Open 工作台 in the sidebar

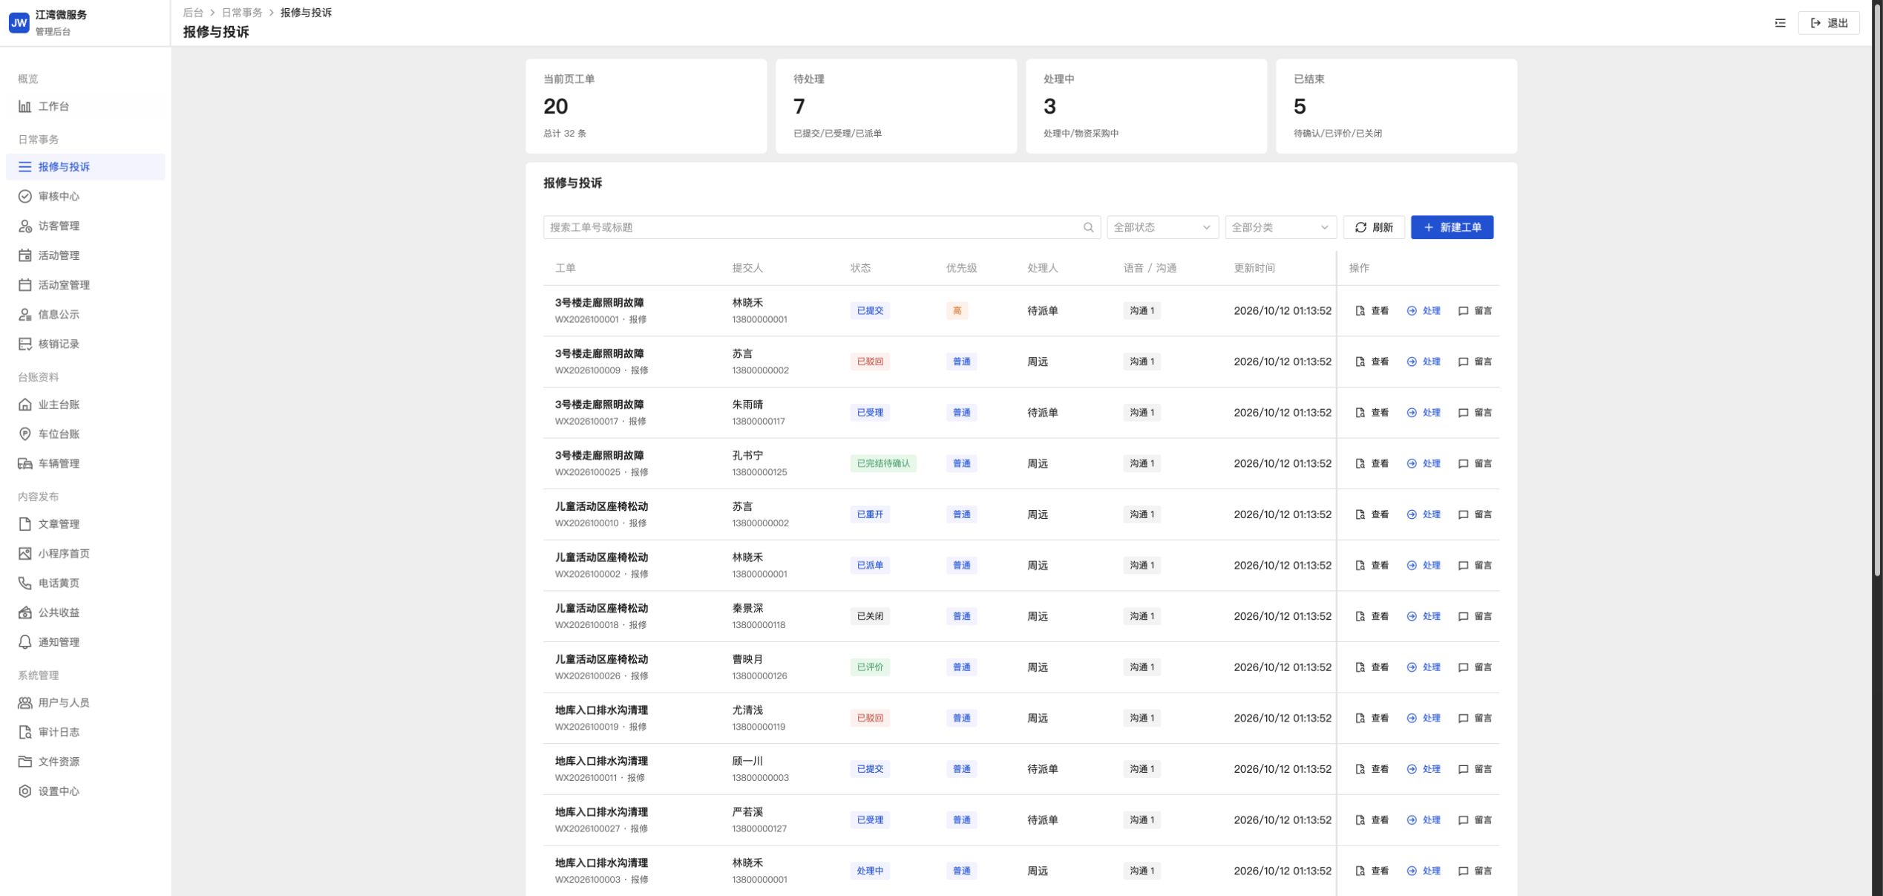(x=85, y=106)
